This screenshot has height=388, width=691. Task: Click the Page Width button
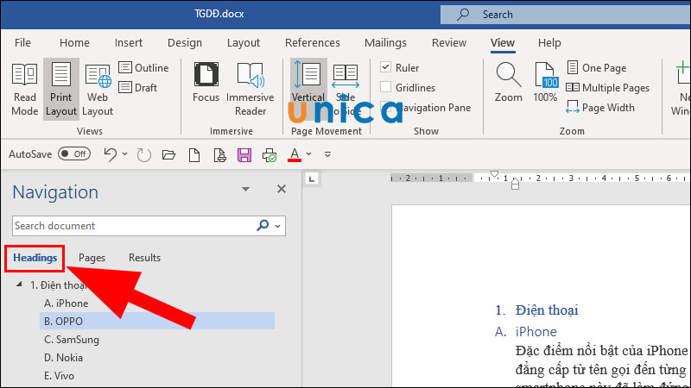(600, 108)
